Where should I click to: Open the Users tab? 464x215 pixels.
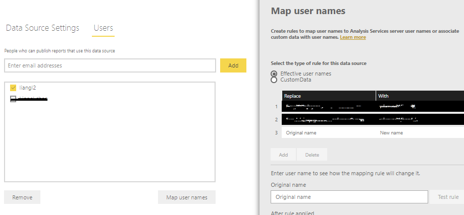pos(104,28)
